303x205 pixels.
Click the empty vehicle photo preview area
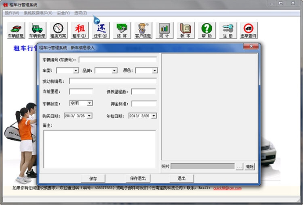click(x=209, y=107)
